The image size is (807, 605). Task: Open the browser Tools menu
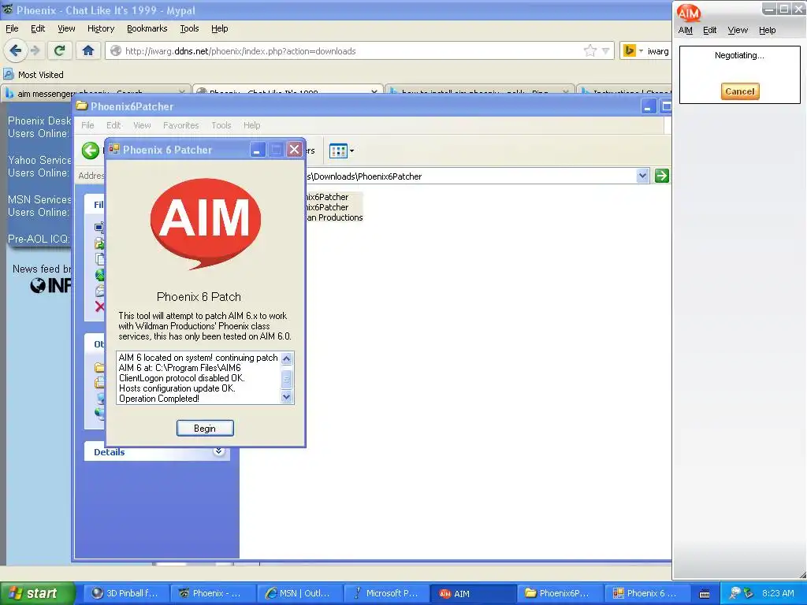(189, 29)
